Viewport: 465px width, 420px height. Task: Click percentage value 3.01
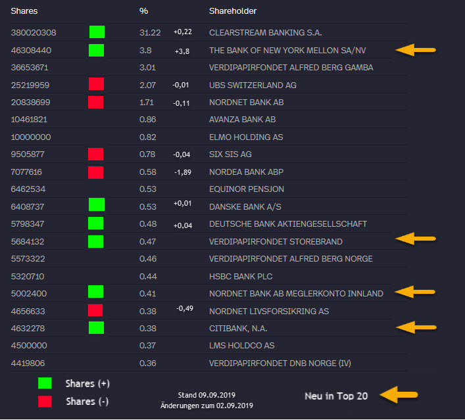tap(148, 68)
